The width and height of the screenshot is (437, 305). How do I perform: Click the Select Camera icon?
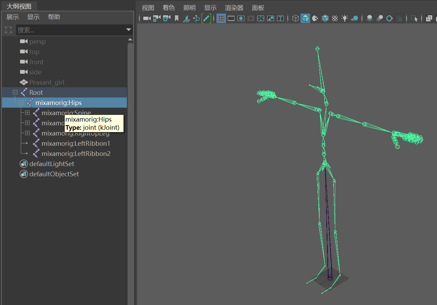point(147,18)
